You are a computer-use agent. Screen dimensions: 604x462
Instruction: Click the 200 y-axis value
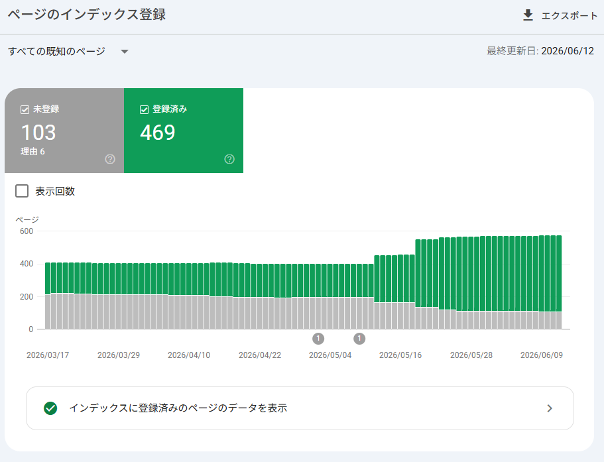click(27, 297)
